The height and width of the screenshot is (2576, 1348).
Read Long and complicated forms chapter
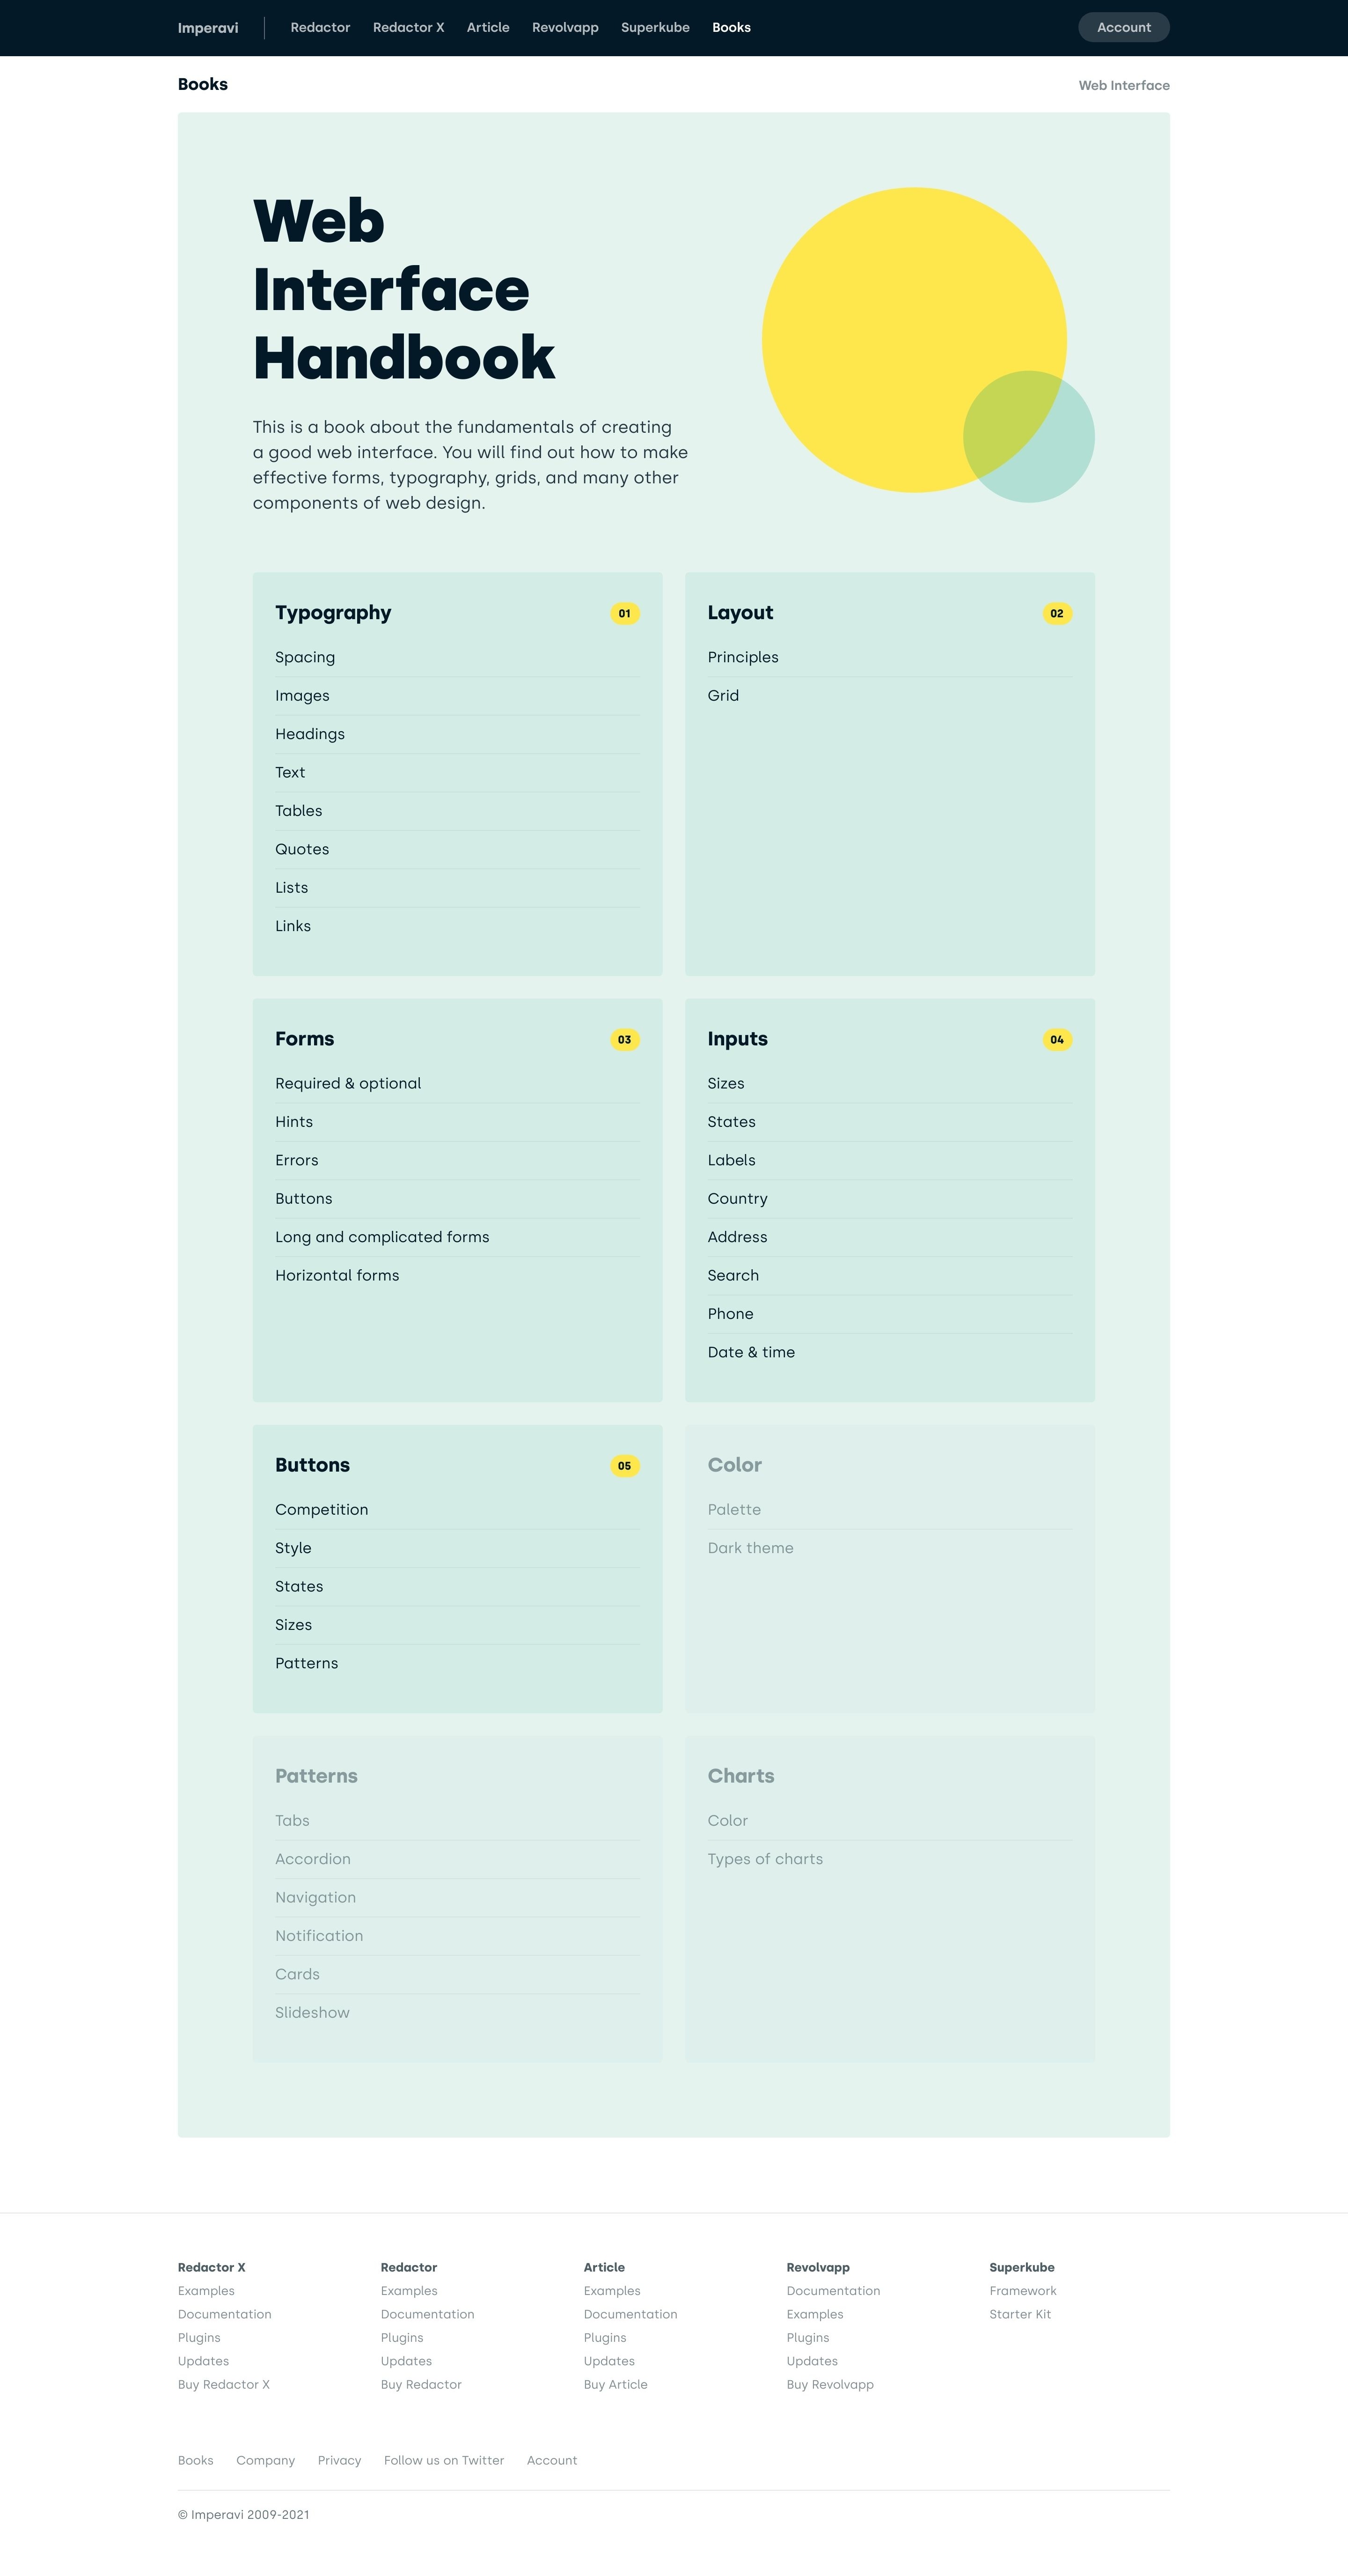382,1237
